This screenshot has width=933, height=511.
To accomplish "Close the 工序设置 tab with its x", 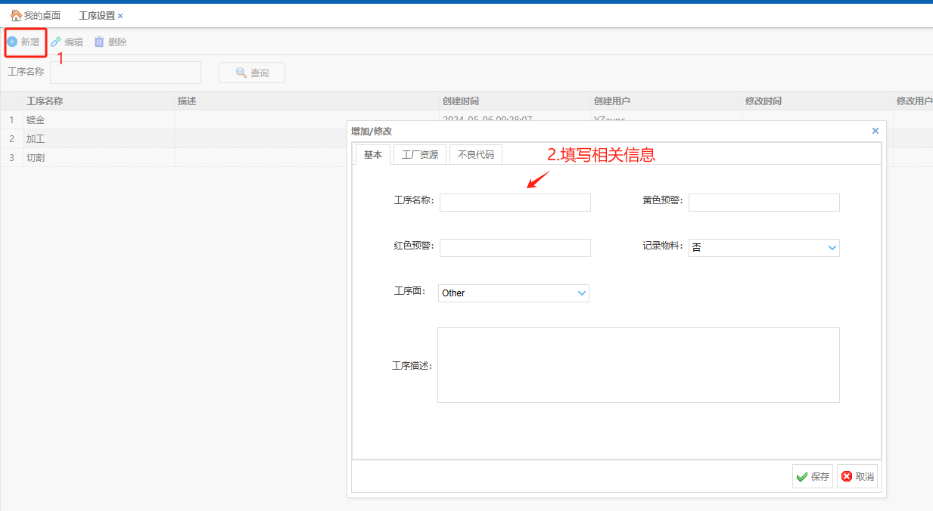I will 120,16.
